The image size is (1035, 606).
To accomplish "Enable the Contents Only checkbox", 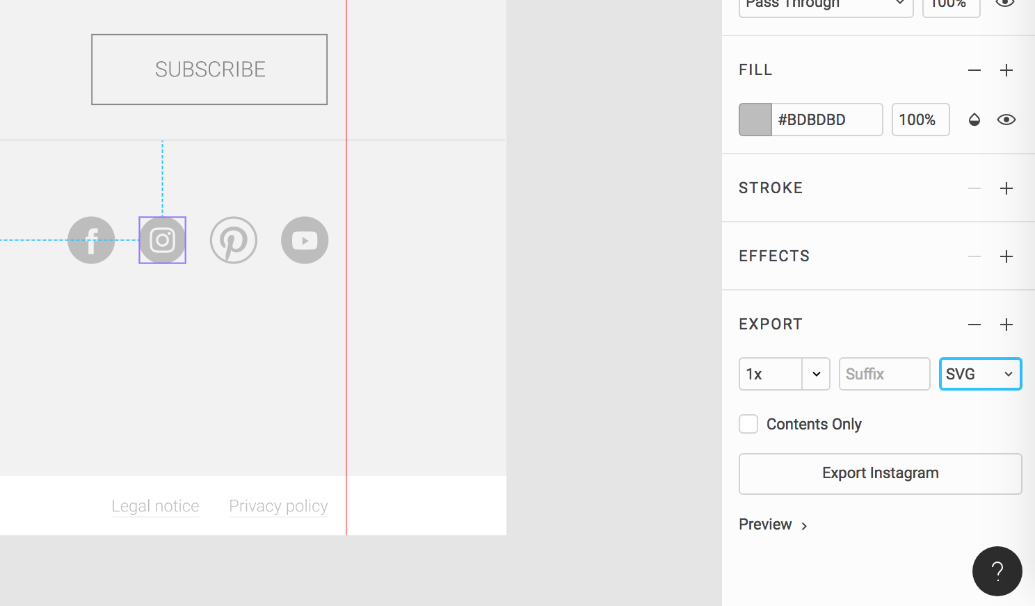I will click(748, 423).
